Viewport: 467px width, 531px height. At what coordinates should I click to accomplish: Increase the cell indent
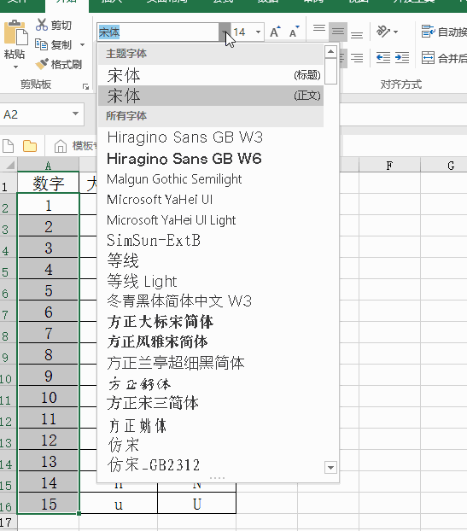click(x=402, y=58)
